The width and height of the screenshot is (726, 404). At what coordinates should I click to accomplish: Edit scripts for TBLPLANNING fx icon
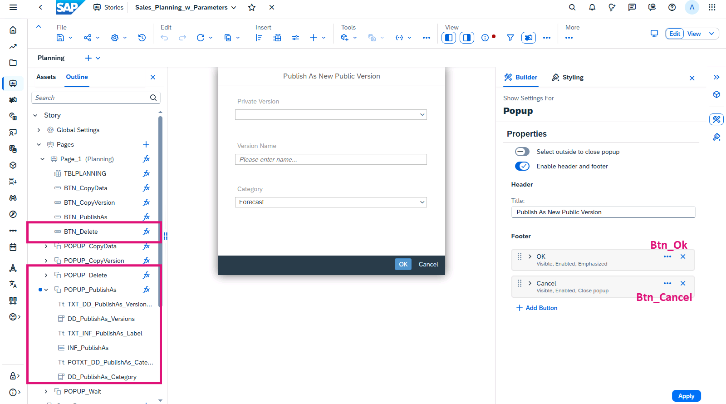point(146,173)
